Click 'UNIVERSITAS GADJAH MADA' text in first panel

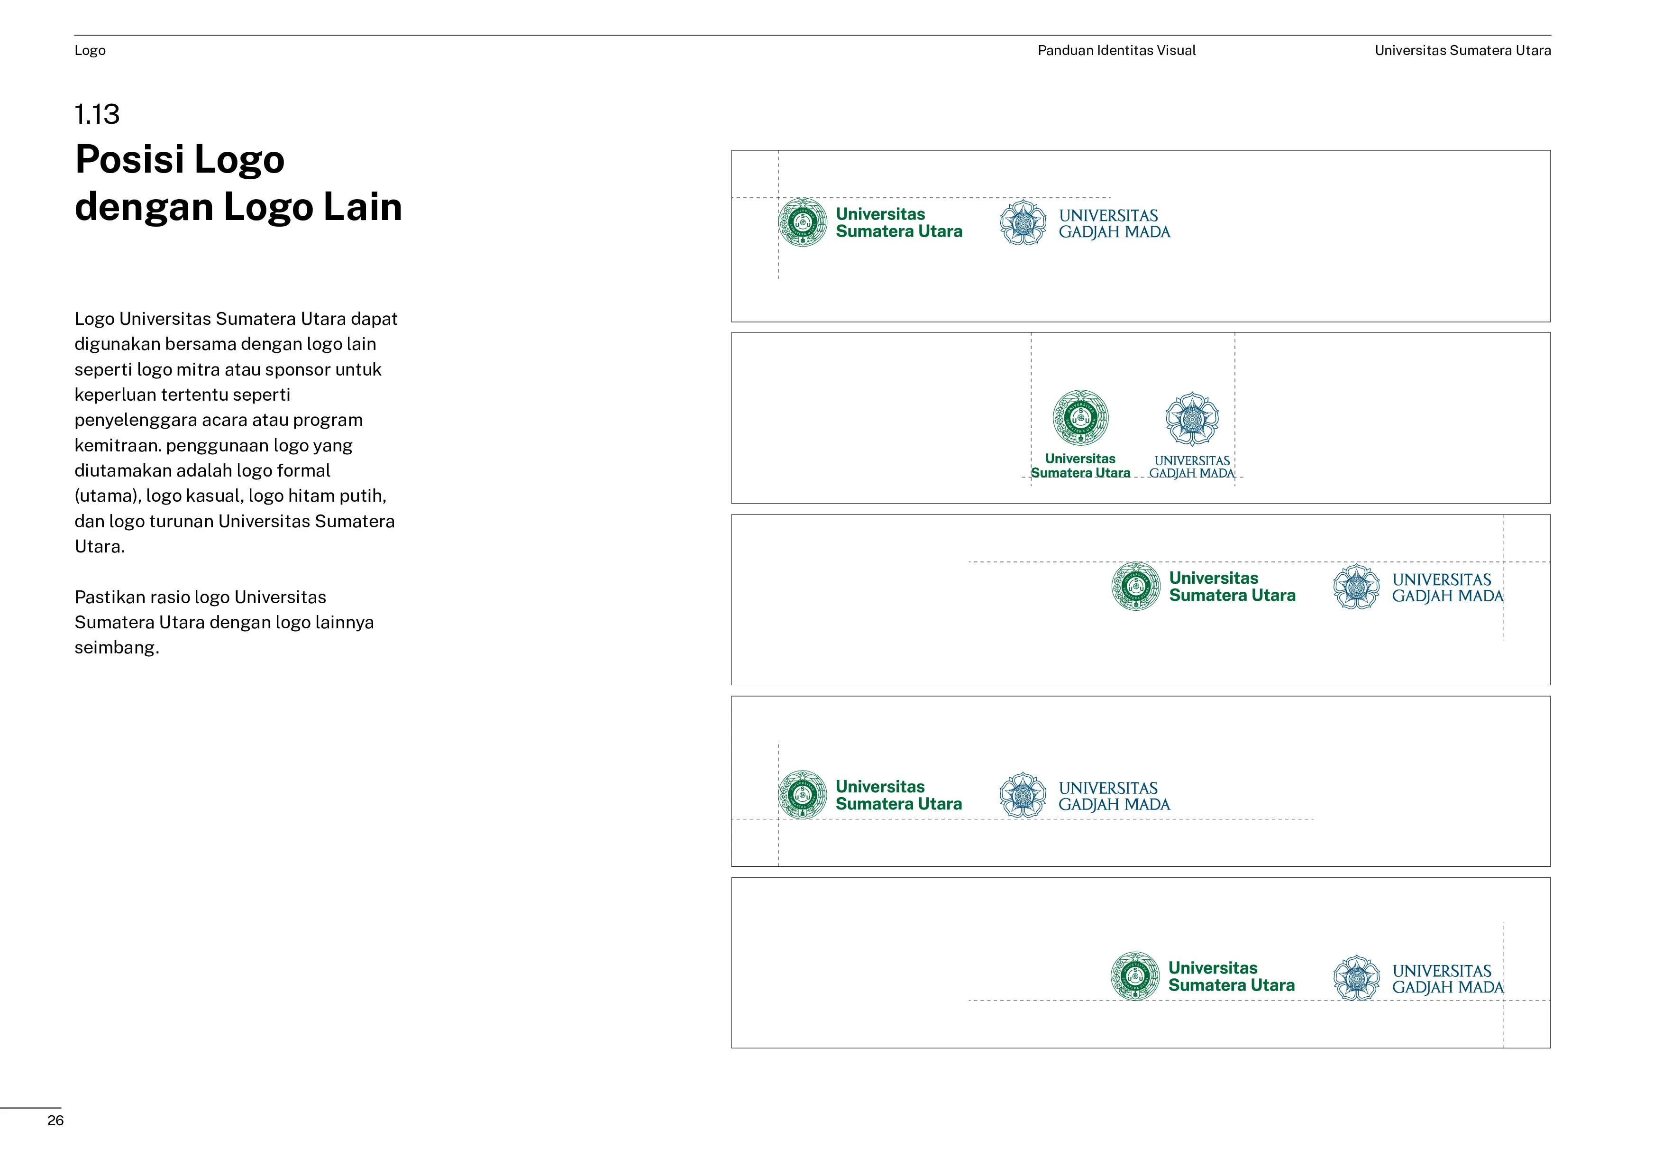1114,224
